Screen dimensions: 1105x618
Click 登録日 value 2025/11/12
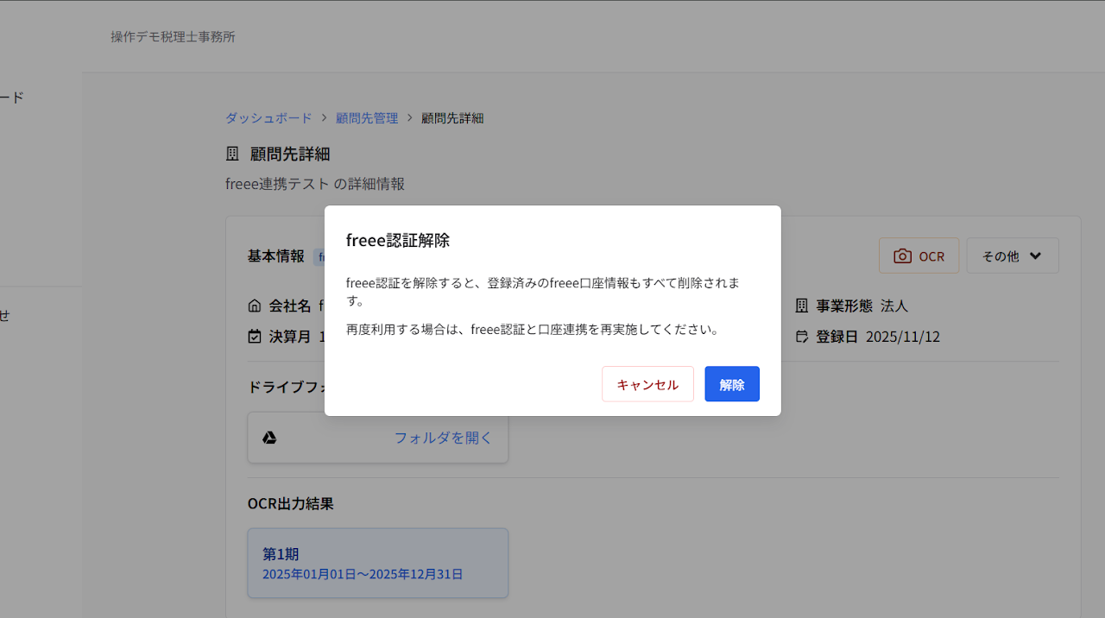pos(903,336)
